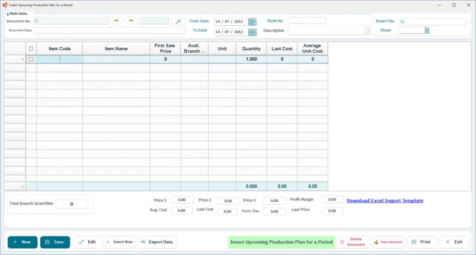The image size is (476, 255).
Task: Click the Clear Selection button
Action: coord(389,242)
